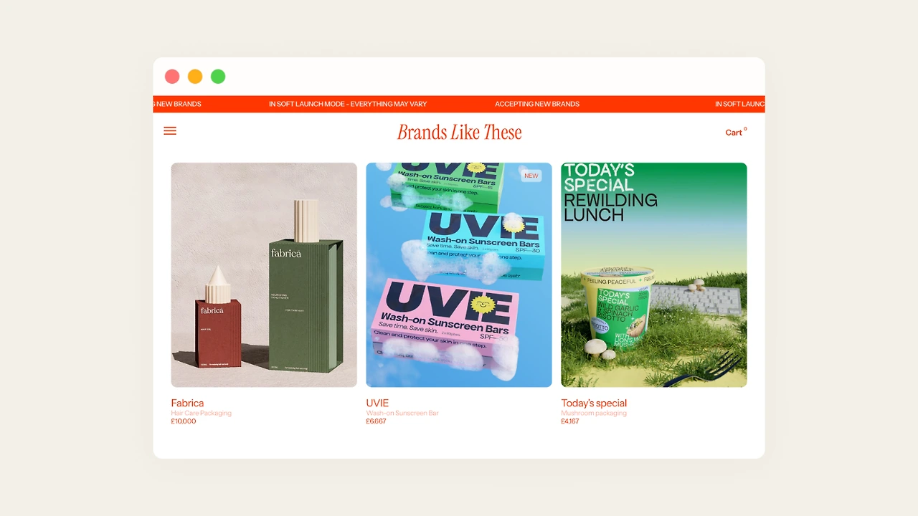918x516 pixels.
Task: Open the UVIE sunscreen bars image
Action: [459, 275]
